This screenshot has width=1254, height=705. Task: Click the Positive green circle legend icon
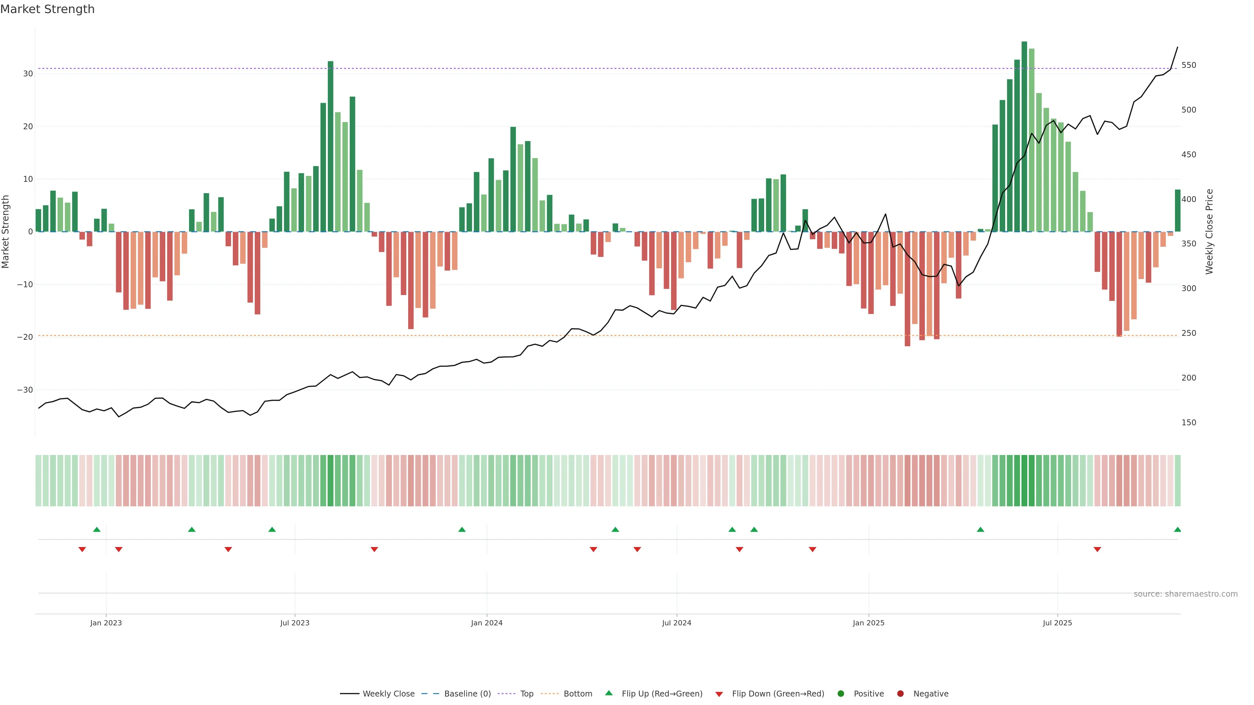point(841,694)
